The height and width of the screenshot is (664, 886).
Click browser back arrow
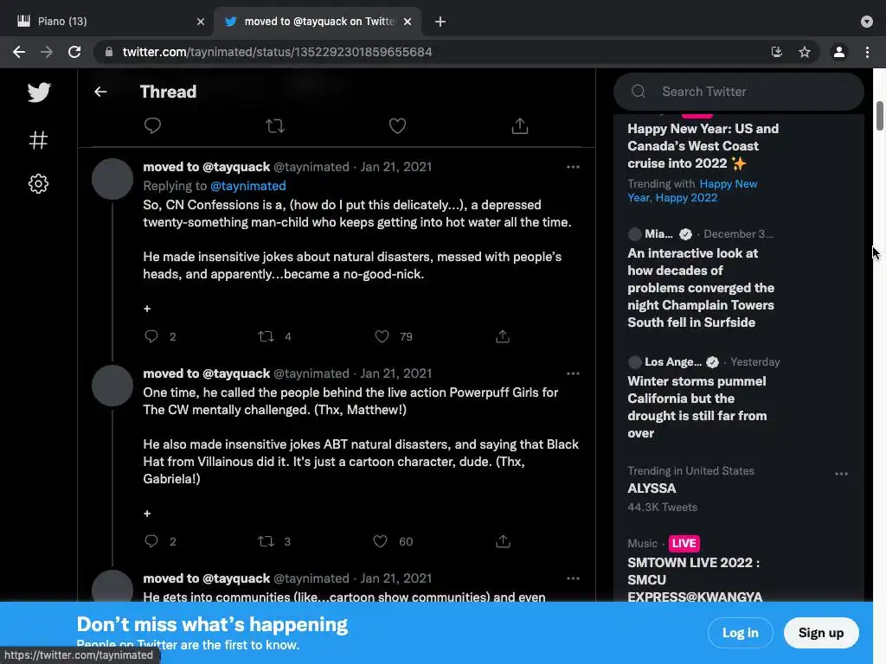(x=19, y=52)
